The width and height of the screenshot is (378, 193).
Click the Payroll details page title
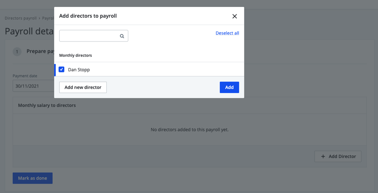point(29,32)
